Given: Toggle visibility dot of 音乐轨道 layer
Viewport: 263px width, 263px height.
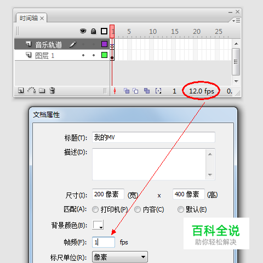Looking at the screenshot, I should tap(83, 44).
